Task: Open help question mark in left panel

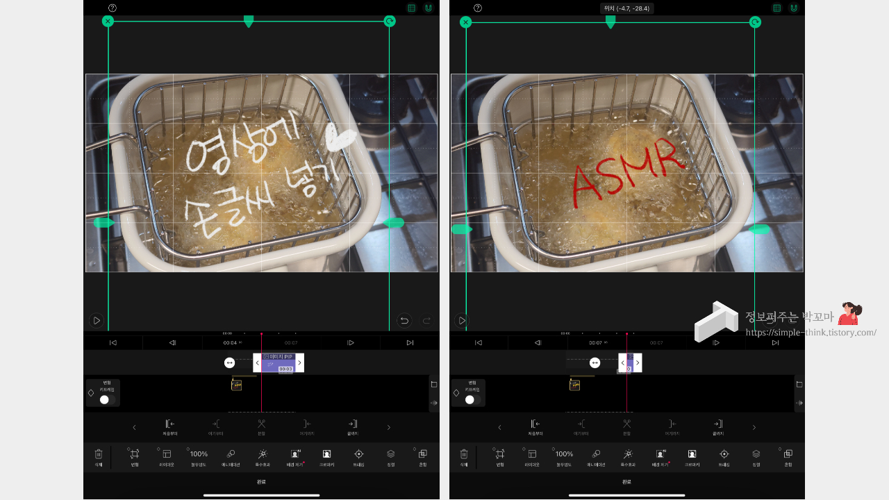Action: click(x=113, y=8)
